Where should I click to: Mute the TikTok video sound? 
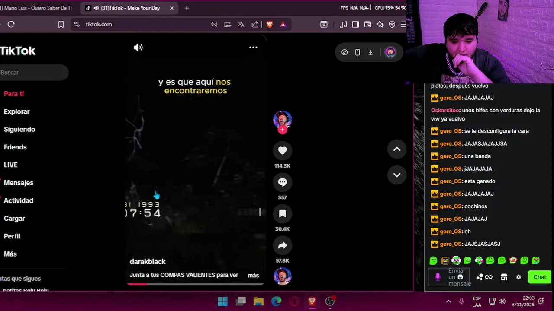(138, 48)
